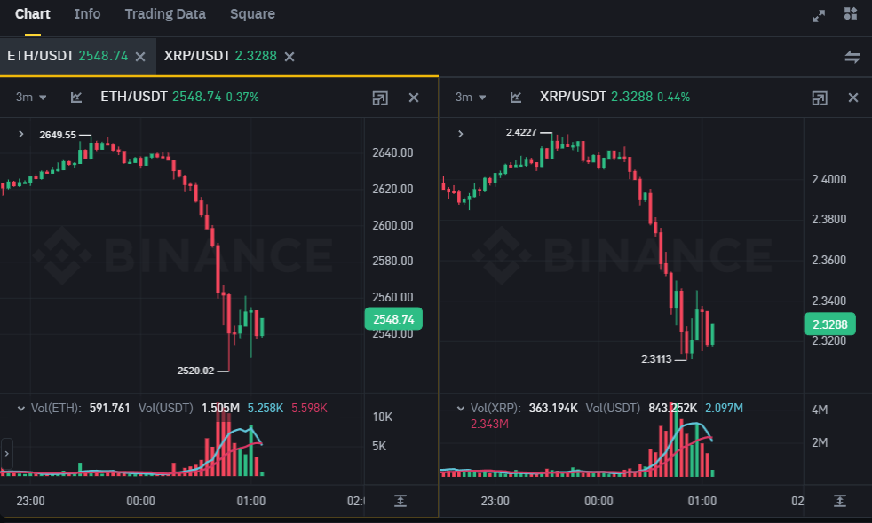Pop out the XRP/USDT chart panel
The image size is (872, 523).
(x=820, y=98)
